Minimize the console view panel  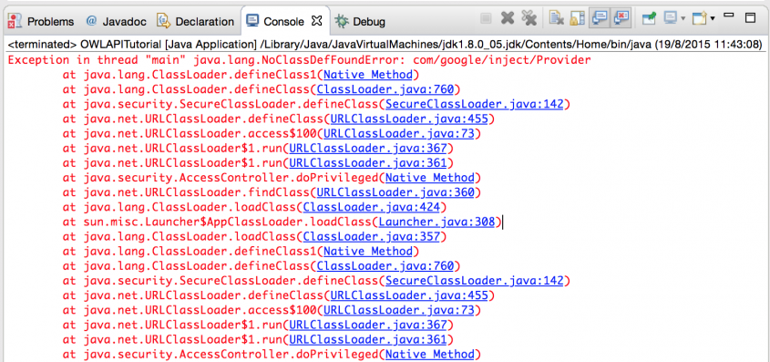tap(729, 16)
